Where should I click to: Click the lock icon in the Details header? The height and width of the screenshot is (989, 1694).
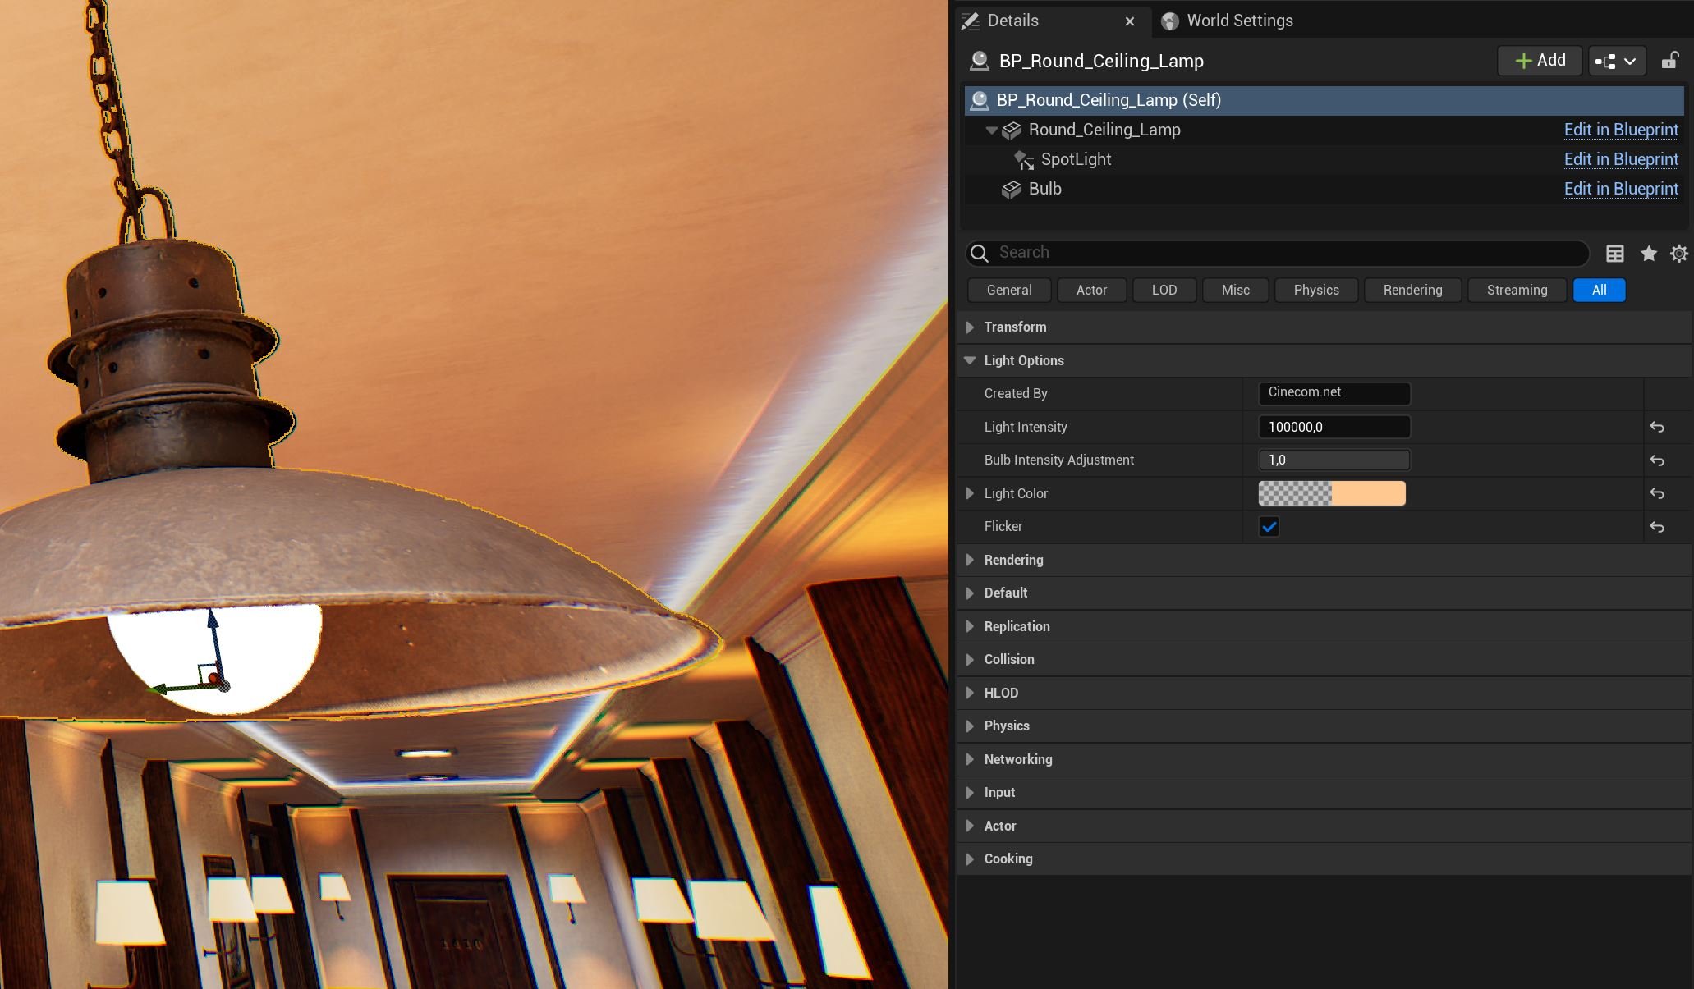pyautogui.click(x=1669, y=61)
